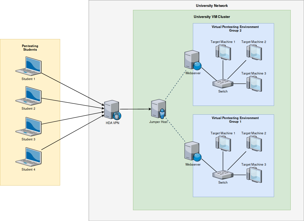This screenshot has width=304, height=221.
Task: Click the University VM Cluster label
Action: tap(212, 17)
